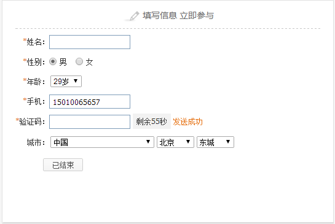Click the 姓名 field label
335x224 pixels.
pos(35,42)
